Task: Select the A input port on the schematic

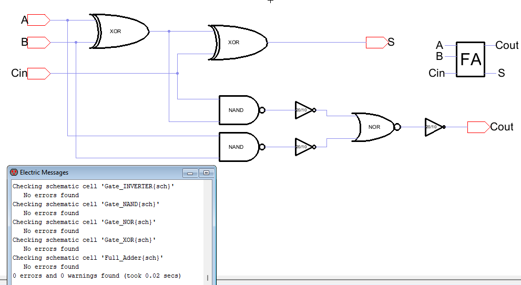Action: pos(38,20)
